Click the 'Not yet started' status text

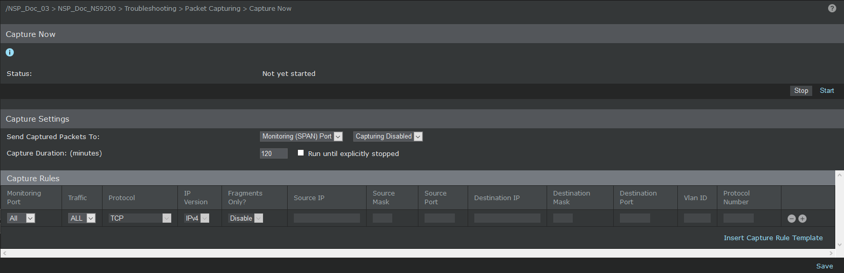coord(289,74)
